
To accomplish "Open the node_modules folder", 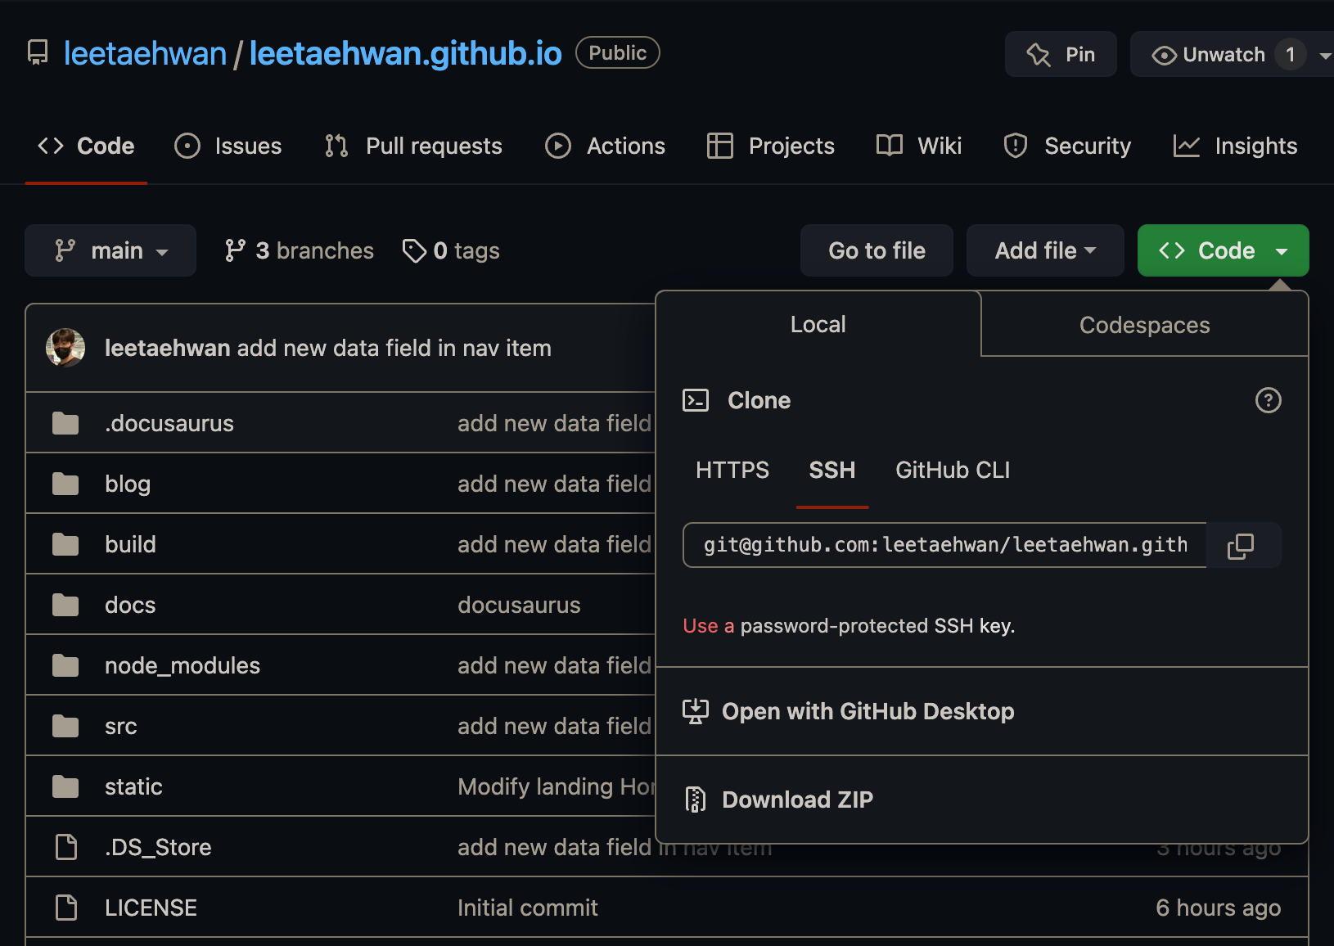I will coord(182,665).
